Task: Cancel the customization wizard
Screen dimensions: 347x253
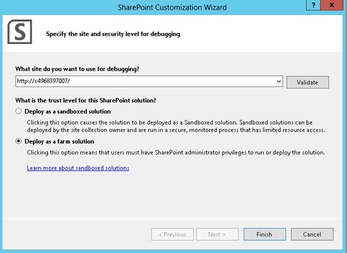Action: tap(312, 234)
